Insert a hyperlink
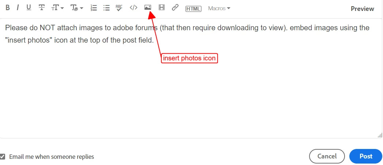 [x=175, y=8]
